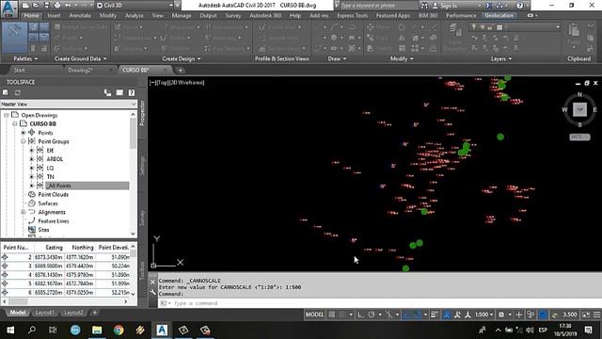The image size is (602, 339).
Task: Click the refresh icon in Toolspace header
Action: tap(18, 92)
